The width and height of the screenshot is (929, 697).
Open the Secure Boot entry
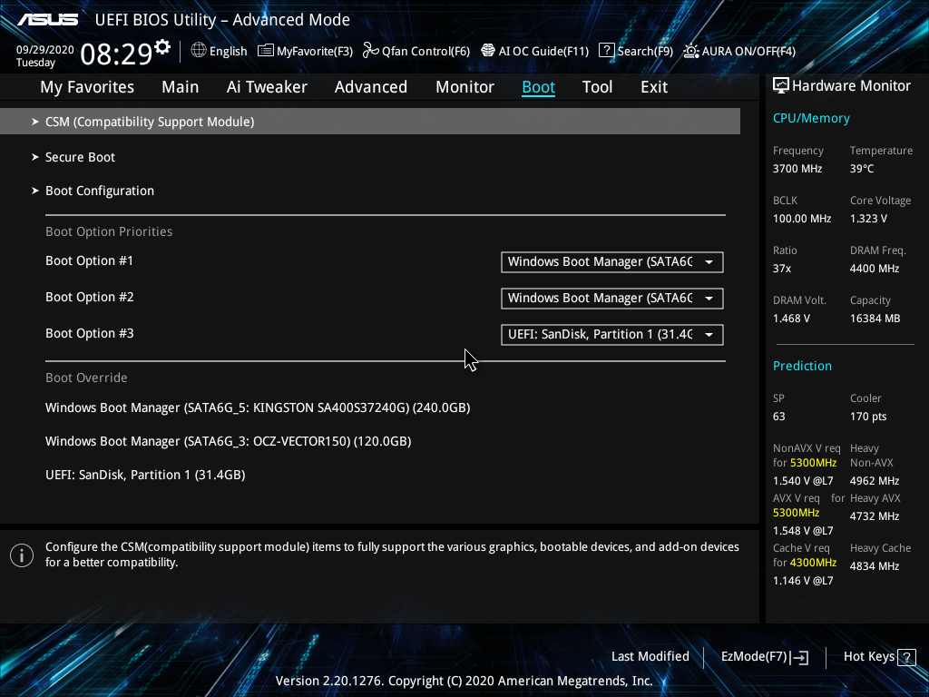(x=80, y=157)
